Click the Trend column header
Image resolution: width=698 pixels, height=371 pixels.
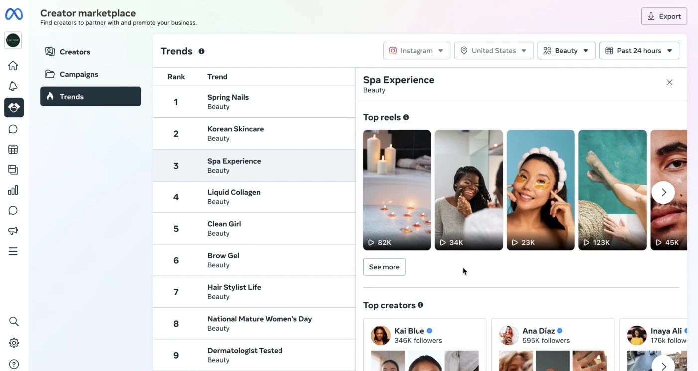tap(217, 77)
